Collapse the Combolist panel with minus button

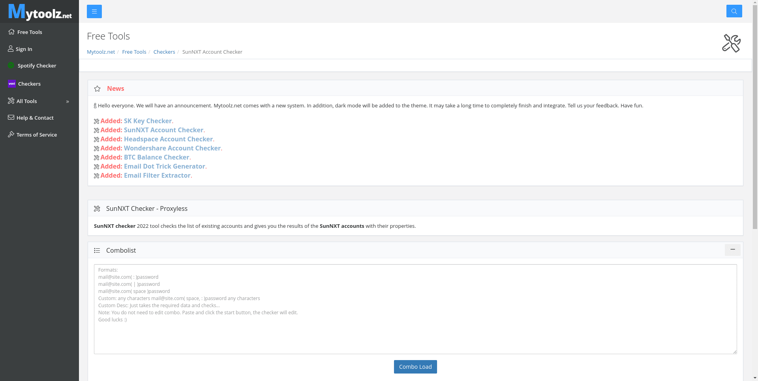732,250
